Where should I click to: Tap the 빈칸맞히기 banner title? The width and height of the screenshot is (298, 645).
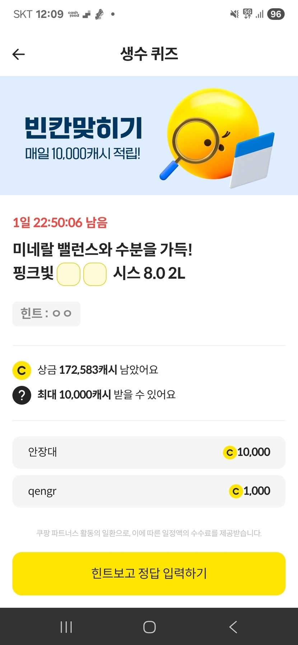83,128
